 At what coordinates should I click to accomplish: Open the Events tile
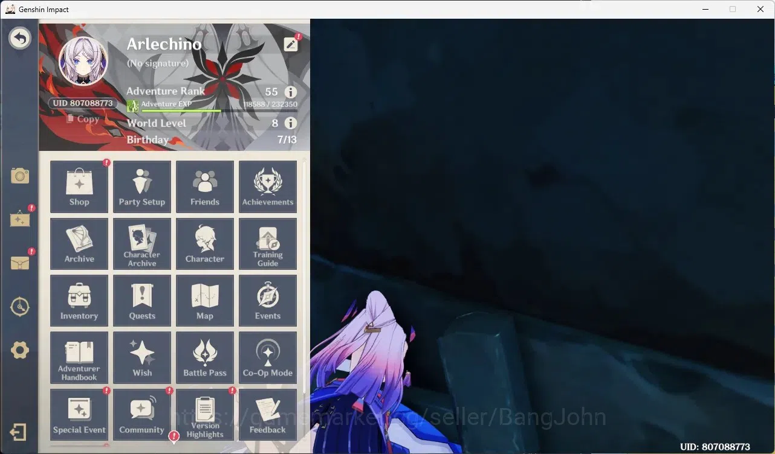[x=268, y=301]
